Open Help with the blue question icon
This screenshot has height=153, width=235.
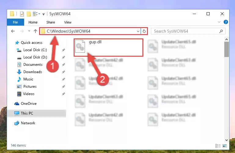226,22
